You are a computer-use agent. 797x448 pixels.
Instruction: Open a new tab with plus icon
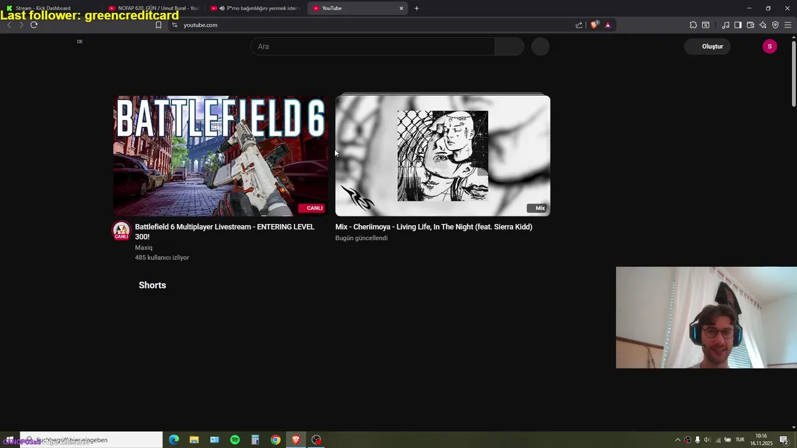click(x=417, y=8)
